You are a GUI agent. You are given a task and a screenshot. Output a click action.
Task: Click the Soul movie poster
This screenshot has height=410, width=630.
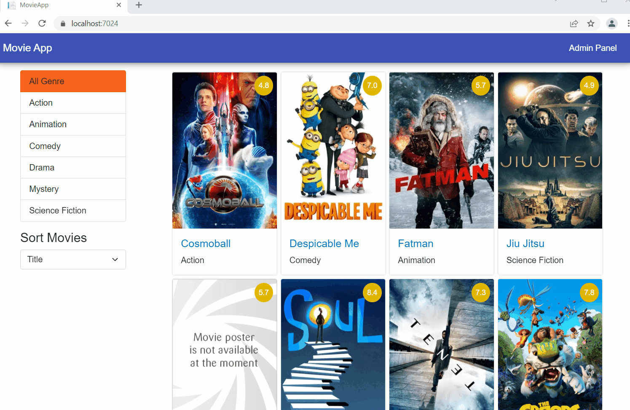pyautogui.click(x=333, y=345)
